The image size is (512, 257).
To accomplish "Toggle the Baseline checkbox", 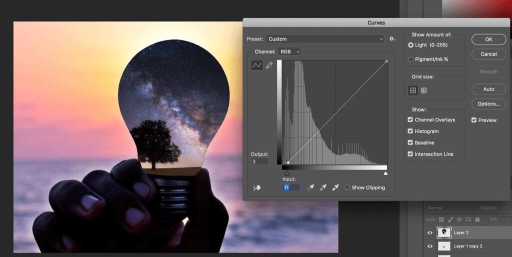I will coord(410,142).
